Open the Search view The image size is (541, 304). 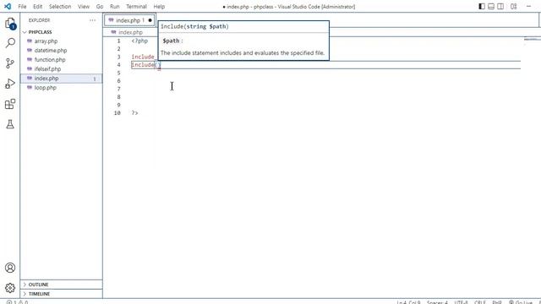tap(10, 43)
